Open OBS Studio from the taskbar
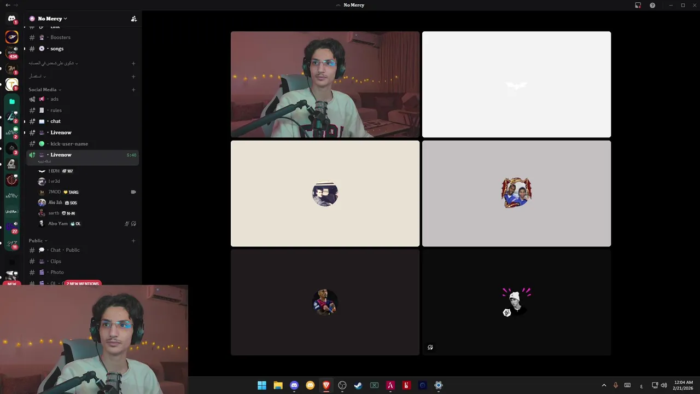700x394 pixels. (x=342, y=385)
